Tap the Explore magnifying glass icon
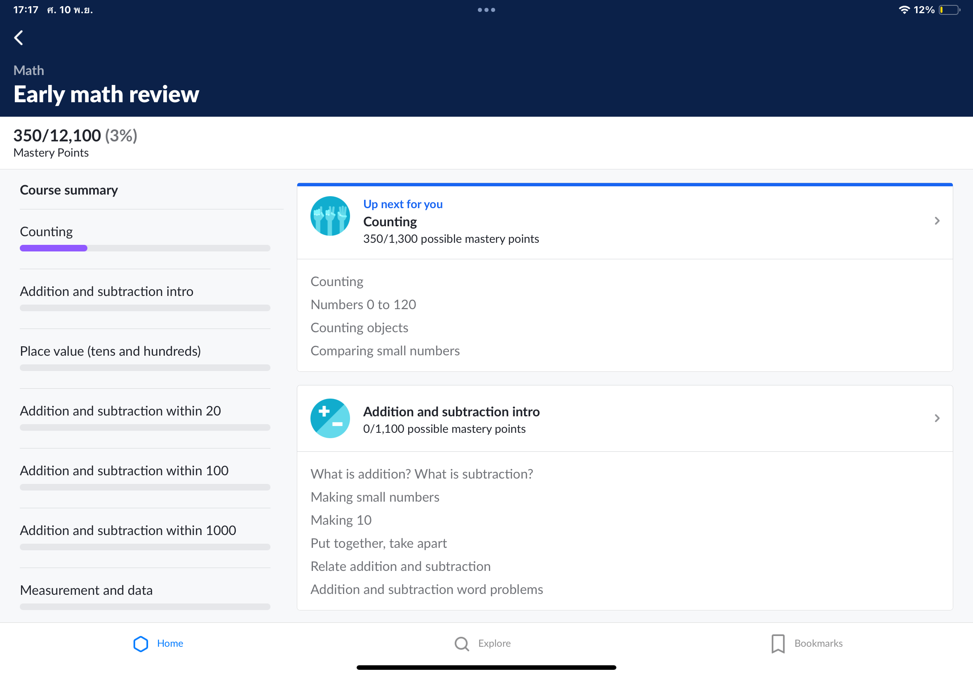973x676 pixels. click(x=461, y=643)
